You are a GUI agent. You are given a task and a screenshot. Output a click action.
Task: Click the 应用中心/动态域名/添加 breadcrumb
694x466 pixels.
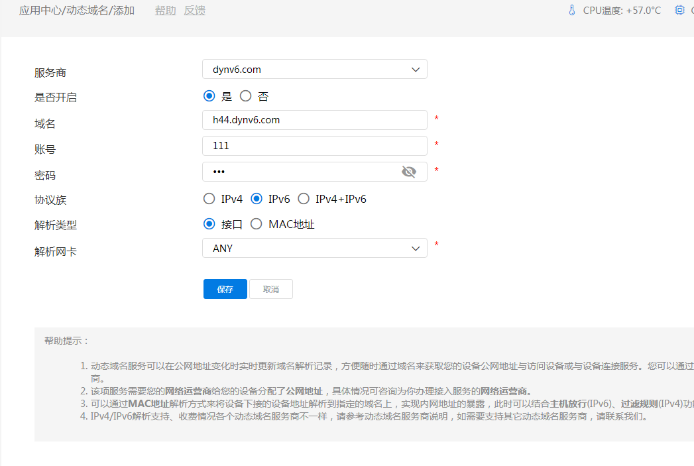click(77, 11)
